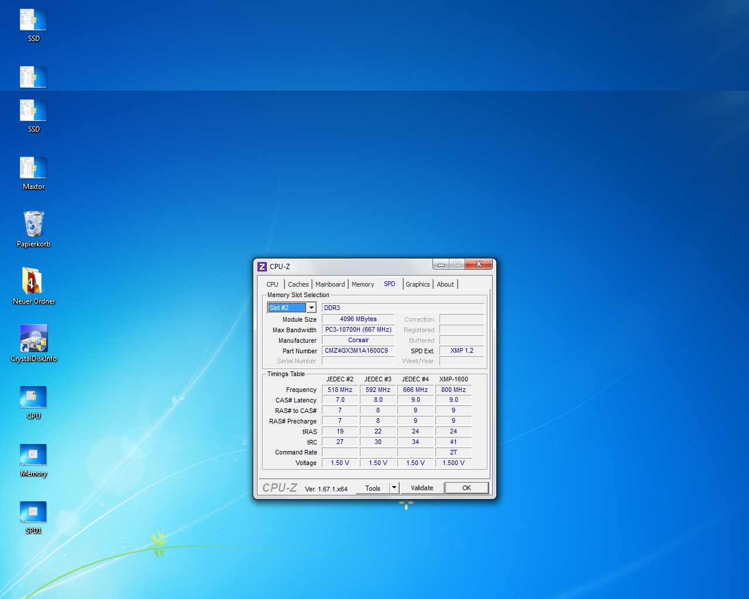
Task: Click the XMP-1600 column header
Action: click(453, 379)
